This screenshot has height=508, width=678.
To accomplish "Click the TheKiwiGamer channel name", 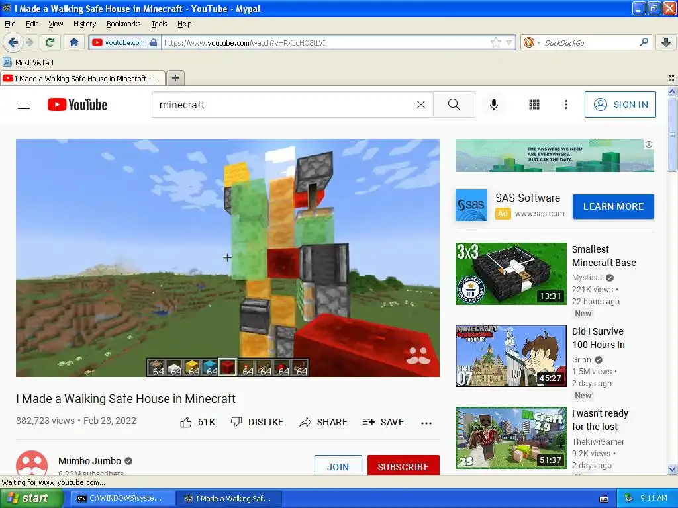I will pyautogui.click(x=598, y=441).
